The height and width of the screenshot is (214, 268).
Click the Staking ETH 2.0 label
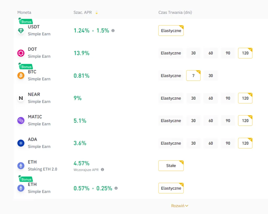[42, 169]
